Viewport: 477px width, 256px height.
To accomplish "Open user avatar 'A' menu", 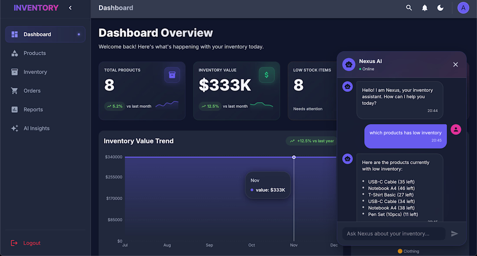I will (463, 8).
